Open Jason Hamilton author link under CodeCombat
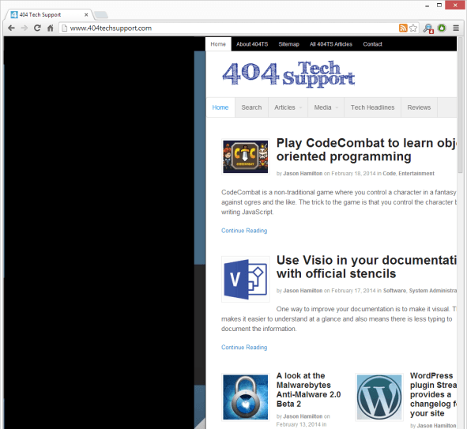The height and width of the screenshot is (429, 467). coord(303,174)
